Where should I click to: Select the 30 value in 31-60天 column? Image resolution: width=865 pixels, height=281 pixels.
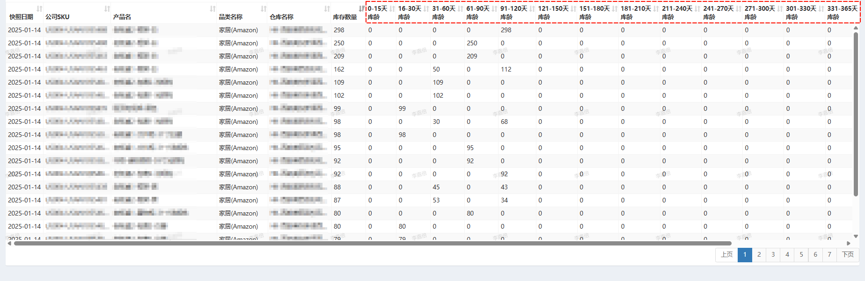436,122
